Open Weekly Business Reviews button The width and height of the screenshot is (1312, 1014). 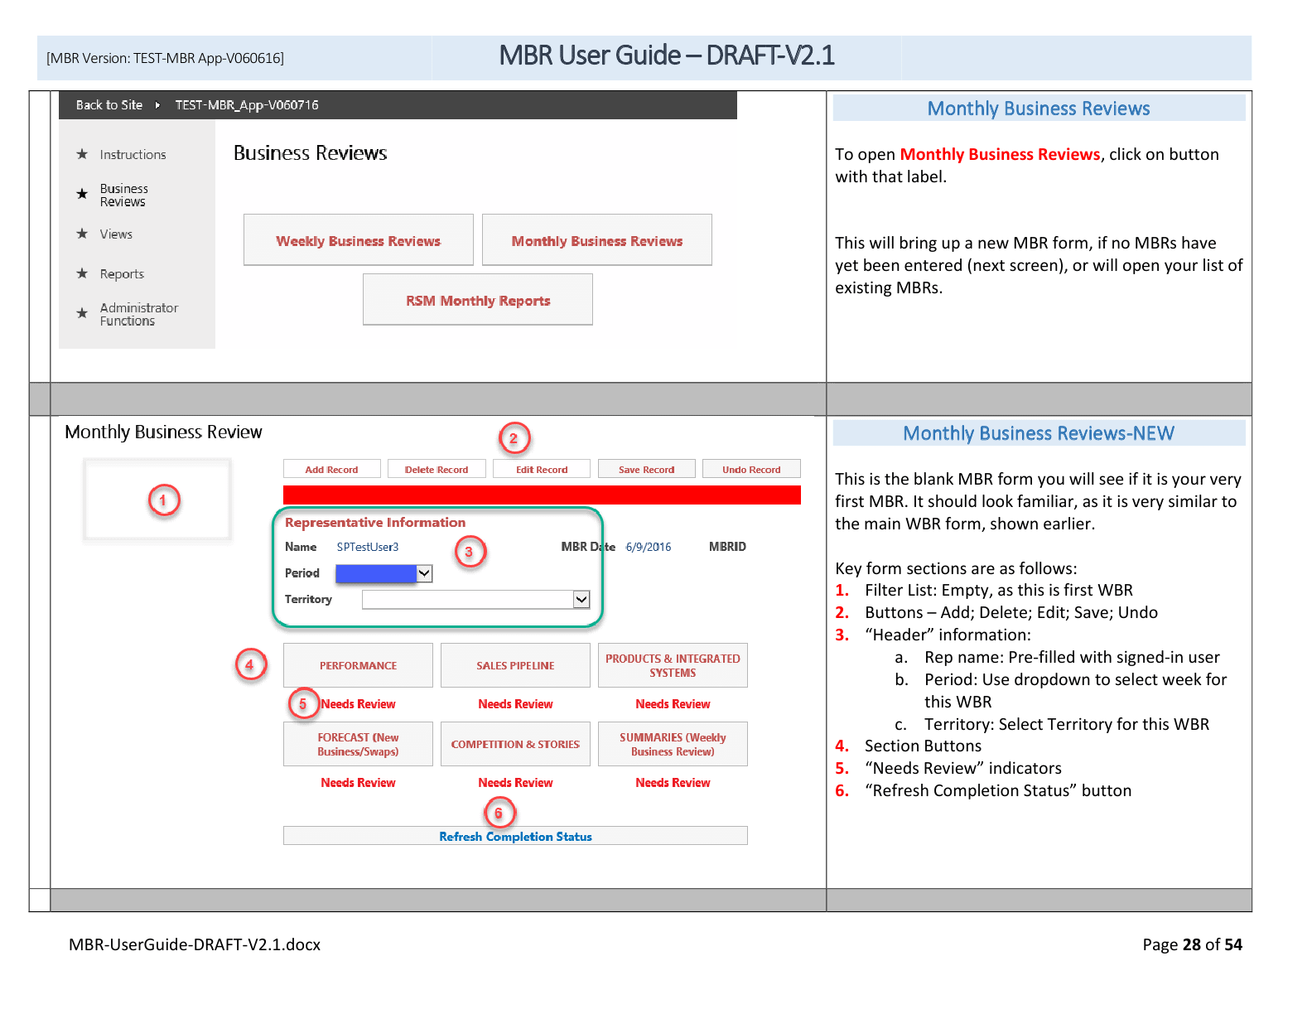click(358, 240)
